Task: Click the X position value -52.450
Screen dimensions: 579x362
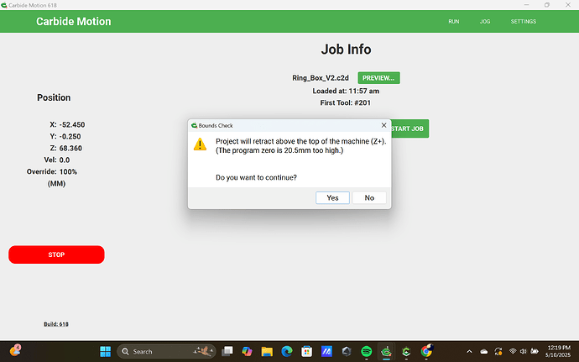Action: (x=72, y=124)
